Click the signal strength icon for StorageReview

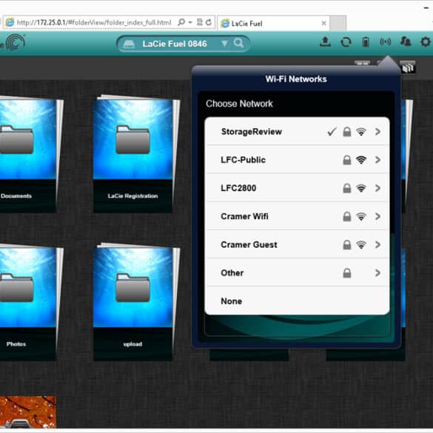point(361,132)
